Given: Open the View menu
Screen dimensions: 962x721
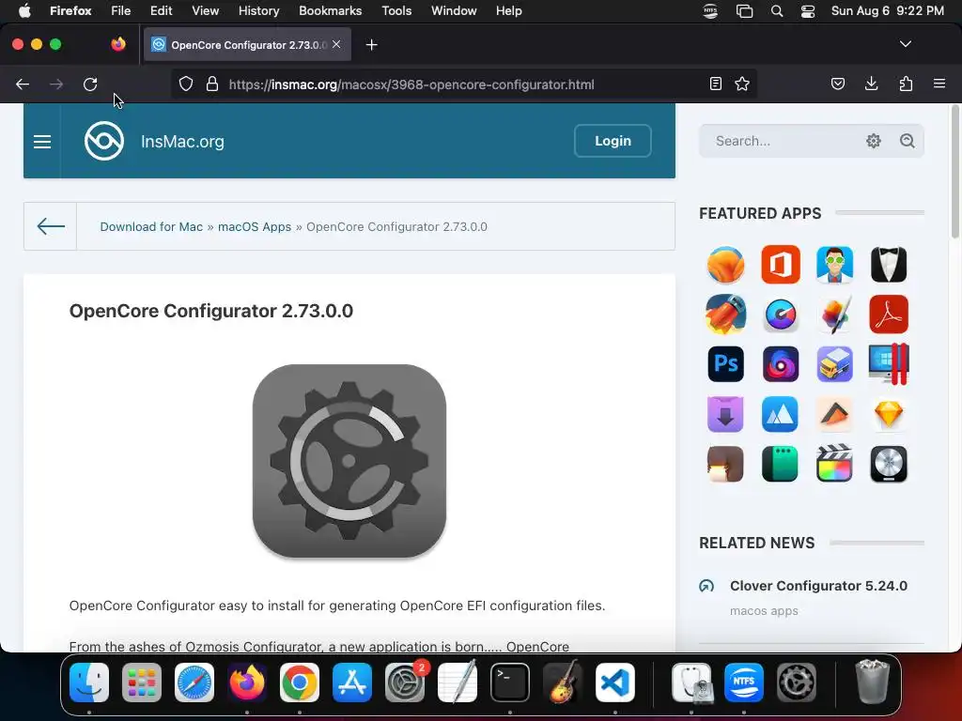Looking at the screenshot, I should point(205,11).
